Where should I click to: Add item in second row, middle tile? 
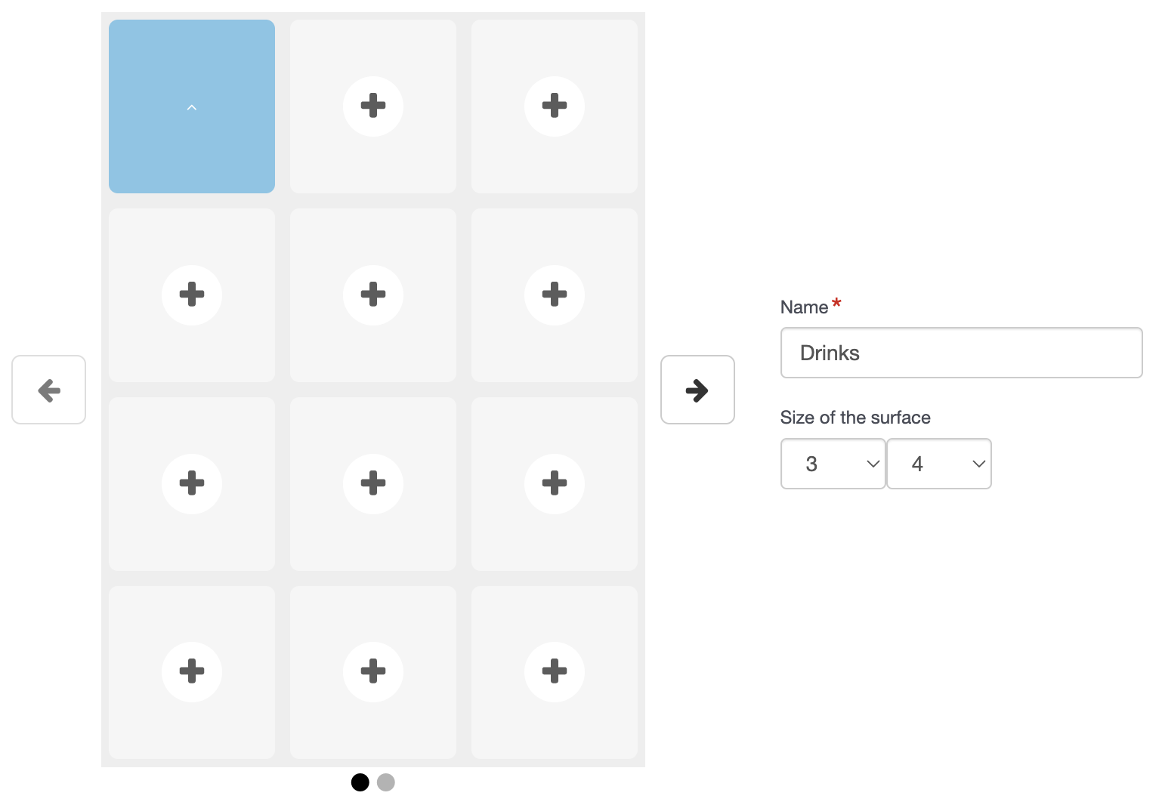pyautogui.click(x=373, y=295)
